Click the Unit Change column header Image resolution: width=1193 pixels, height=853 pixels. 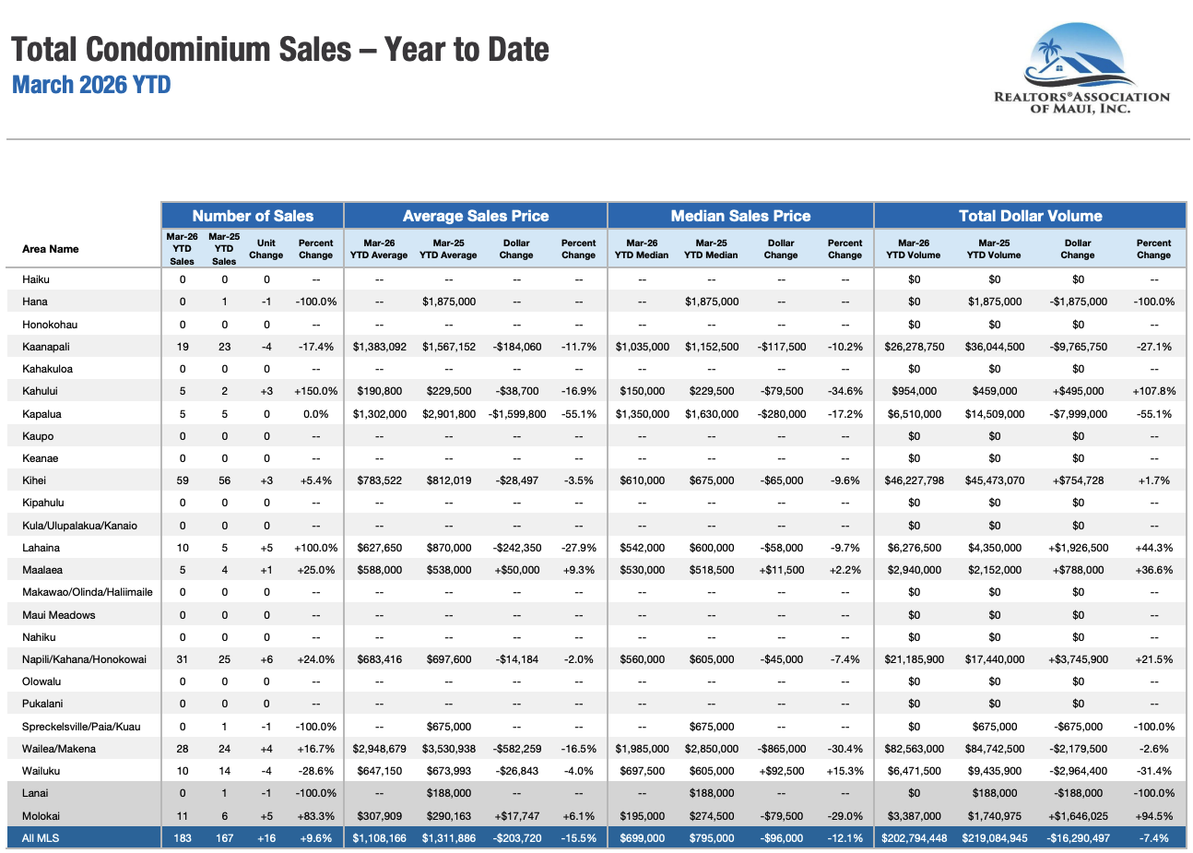pos(266,249)
